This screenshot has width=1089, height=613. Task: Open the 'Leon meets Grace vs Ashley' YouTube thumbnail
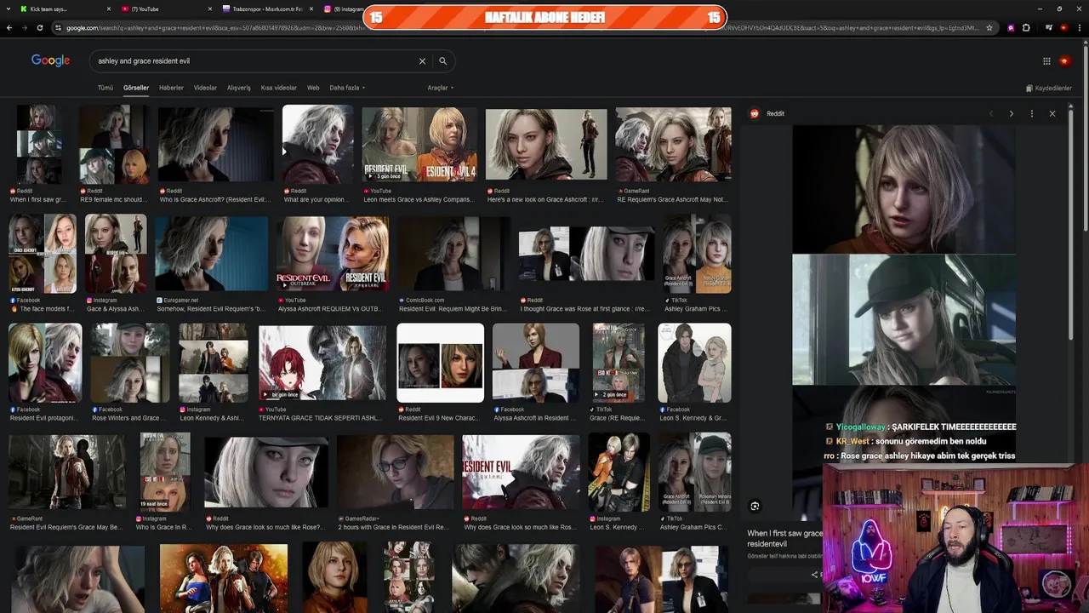point(419,144)
